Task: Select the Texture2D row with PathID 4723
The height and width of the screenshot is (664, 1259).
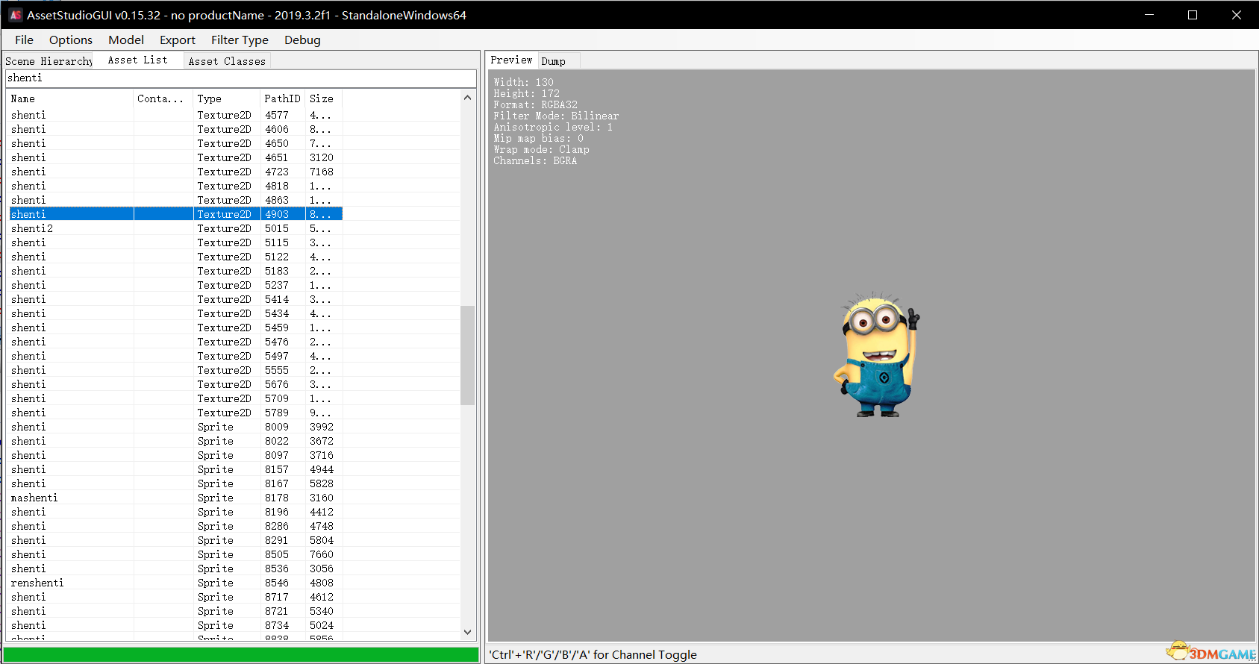Action: coord(175,172)
